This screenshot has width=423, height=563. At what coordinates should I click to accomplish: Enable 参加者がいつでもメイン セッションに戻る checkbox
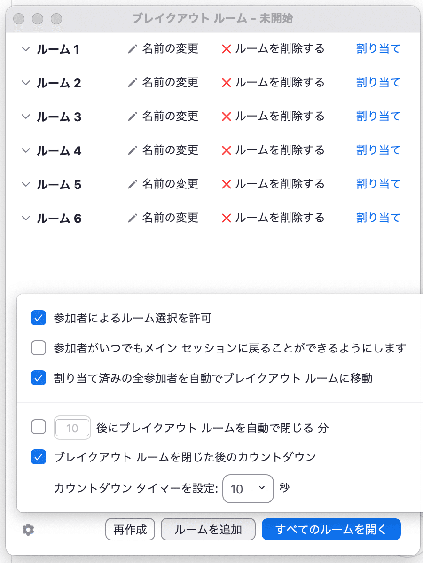tap(39, 348)
